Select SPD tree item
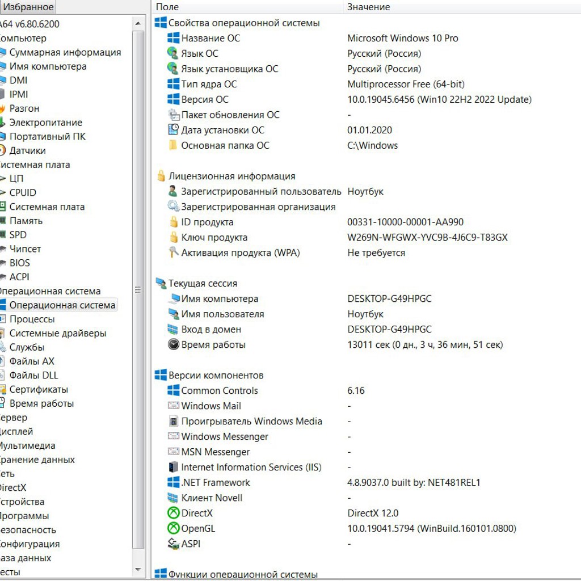This screenshot has width=581, height=581. [x=18, y=235]
